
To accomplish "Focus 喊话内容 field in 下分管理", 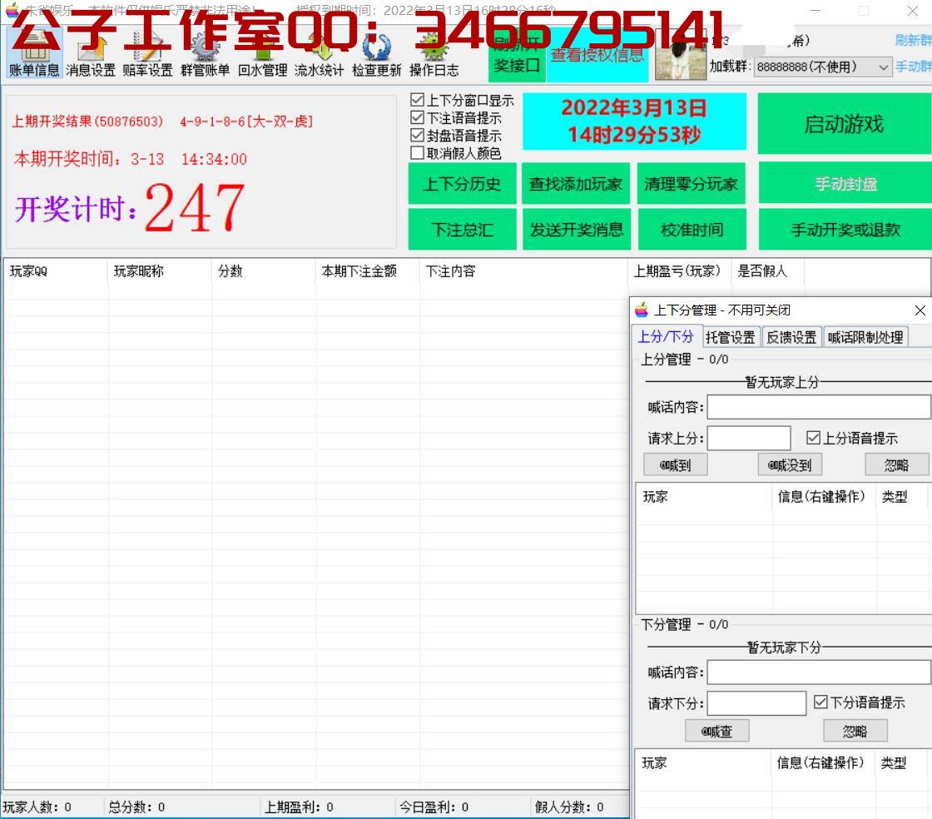I will click(819, 673).
